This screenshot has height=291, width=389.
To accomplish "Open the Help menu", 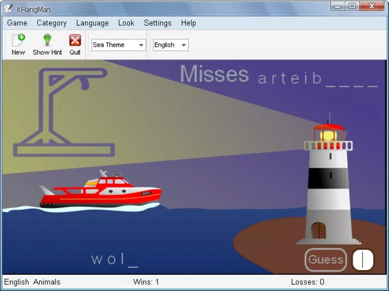I will pyautogui.click(x=188, y=23).
